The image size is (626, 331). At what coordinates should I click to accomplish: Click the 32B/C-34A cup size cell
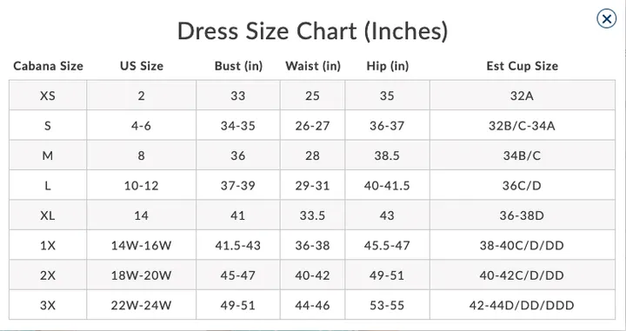523,125
